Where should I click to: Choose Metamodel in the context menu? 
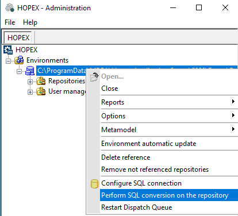(169, 130)
